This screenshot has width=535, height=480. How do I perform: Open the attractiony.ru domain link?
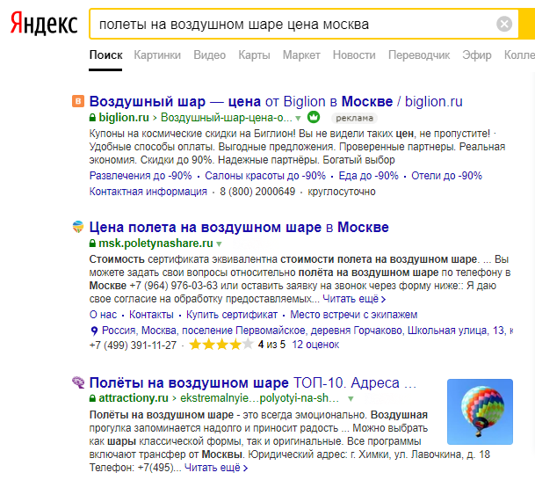(x=134, y=398)
